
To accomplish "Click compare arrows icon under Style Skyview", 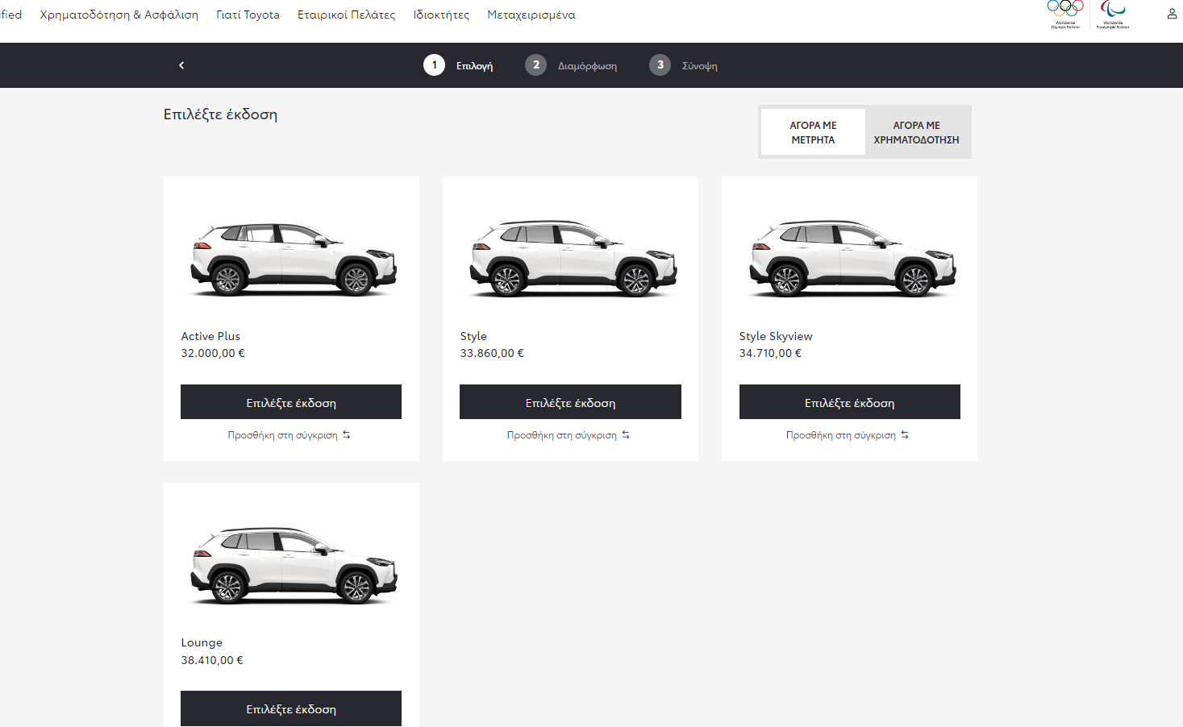I will (x=904, y=435).
